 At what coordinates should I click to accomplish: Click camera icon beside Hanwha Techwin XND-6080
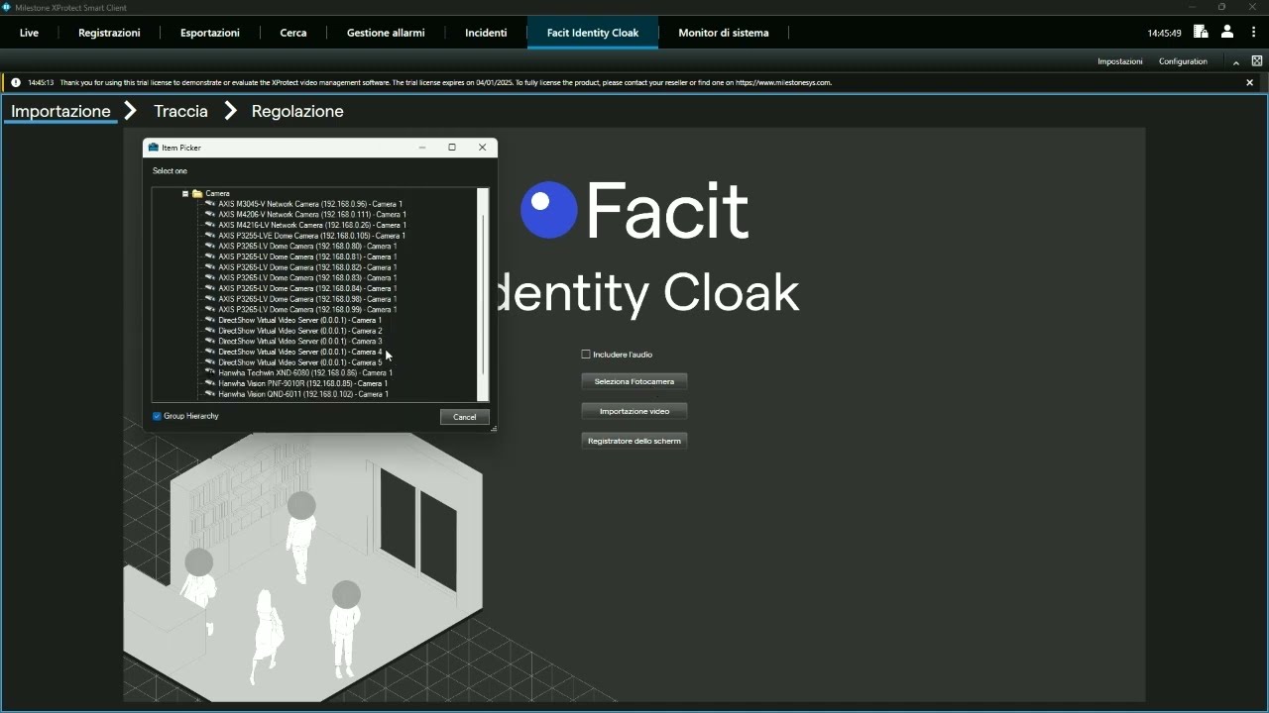tap(210, 373)
